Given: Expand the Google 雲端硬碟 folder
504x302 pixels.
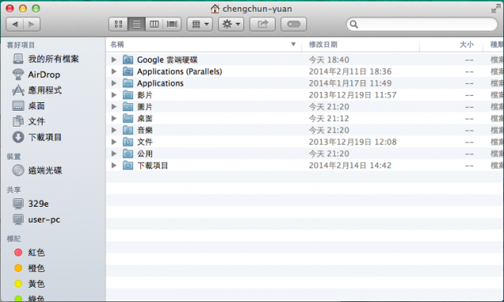Looking at the screenshot, I should (113, 60).
